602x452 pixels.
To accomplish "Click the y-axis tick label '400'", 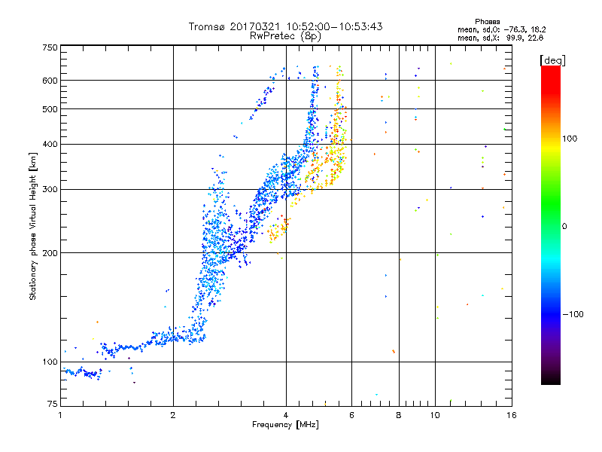I will coord(50,144).
